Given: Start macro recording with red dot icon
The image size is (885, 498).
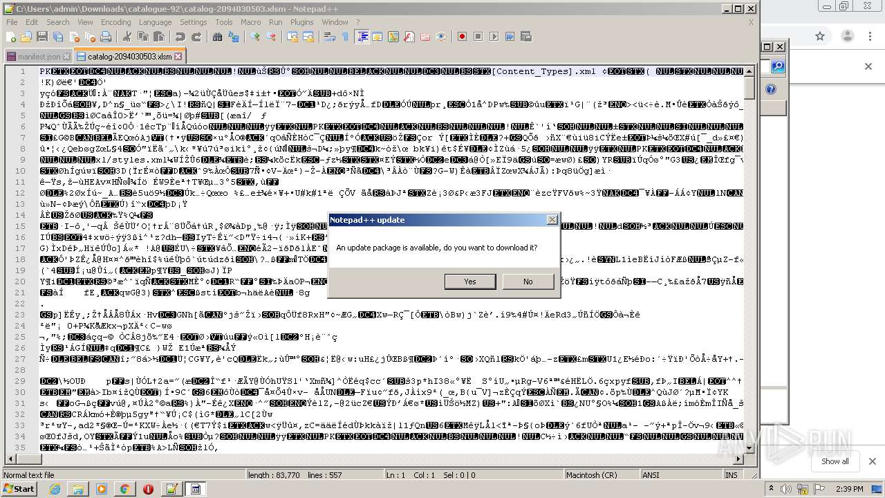Looking at the screenshot, I should [462, 37].
